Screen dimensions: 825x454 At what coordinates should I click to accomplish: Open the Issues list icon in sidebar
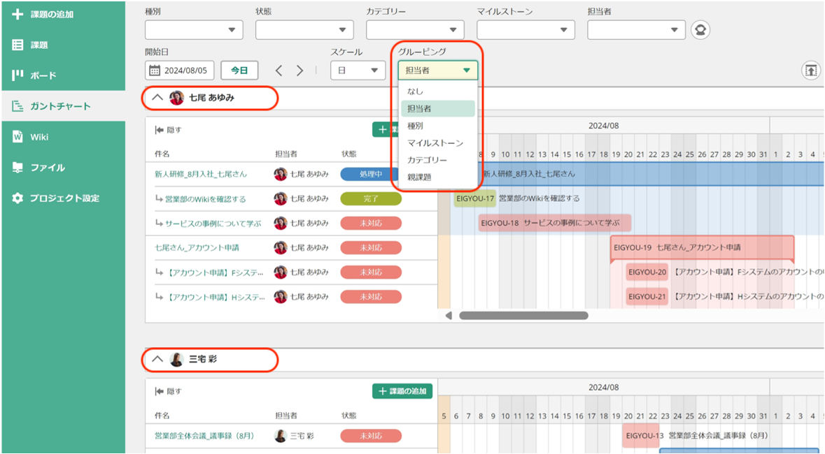[17, 45]
